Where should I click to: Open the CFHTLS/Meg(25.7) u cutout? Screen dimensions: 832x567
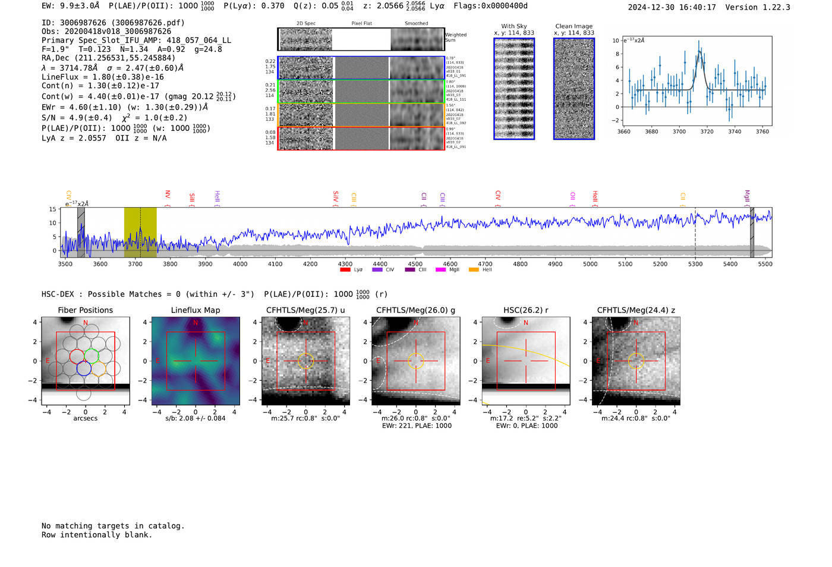click(x=305, y=361)
